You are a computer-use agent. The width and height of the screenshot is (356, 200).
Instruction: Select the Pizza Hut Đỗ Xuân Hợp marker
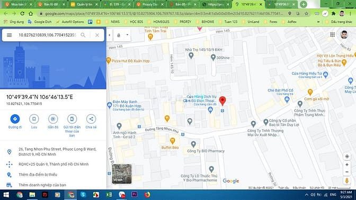[109, 60]
